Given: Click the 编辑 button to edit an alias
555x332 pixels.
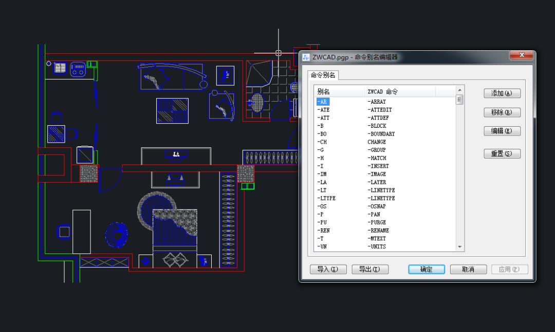Looking at the screenshot, I should pos(502,132).
